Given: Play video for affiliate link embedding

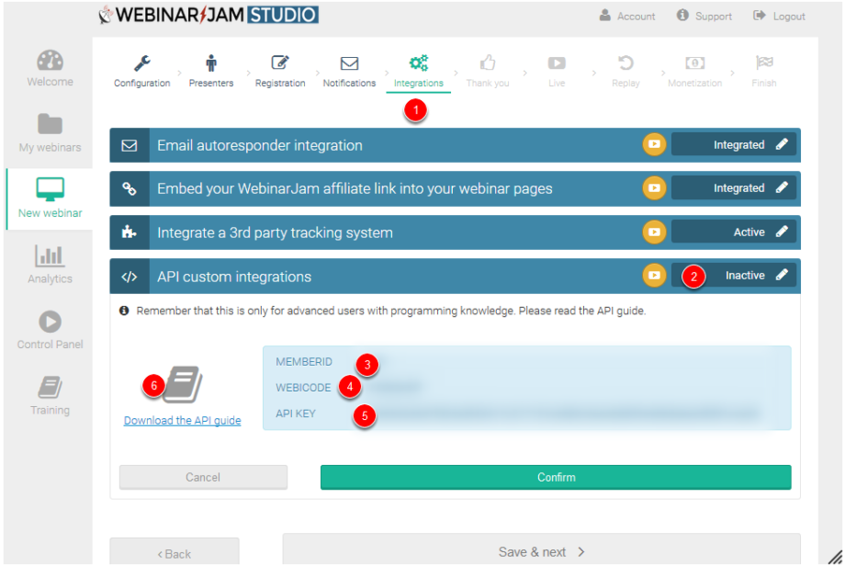Looking at the screenshot, I should 654,188.
